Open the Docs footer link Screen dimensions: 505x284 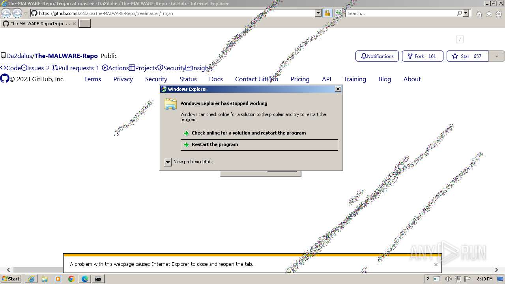pos(216,79)
